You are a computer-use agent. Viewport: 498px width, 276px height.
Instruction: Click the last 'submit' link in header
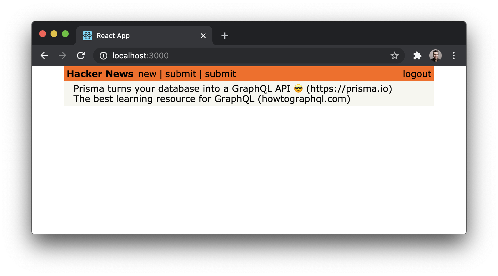point(220,74)
